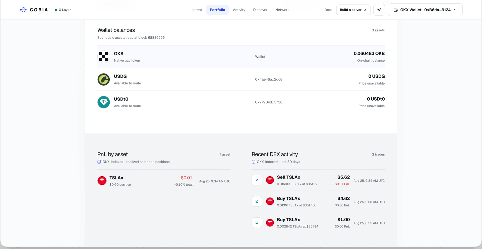
Task: Open the Discover tab
Action: tap(260, 10)
